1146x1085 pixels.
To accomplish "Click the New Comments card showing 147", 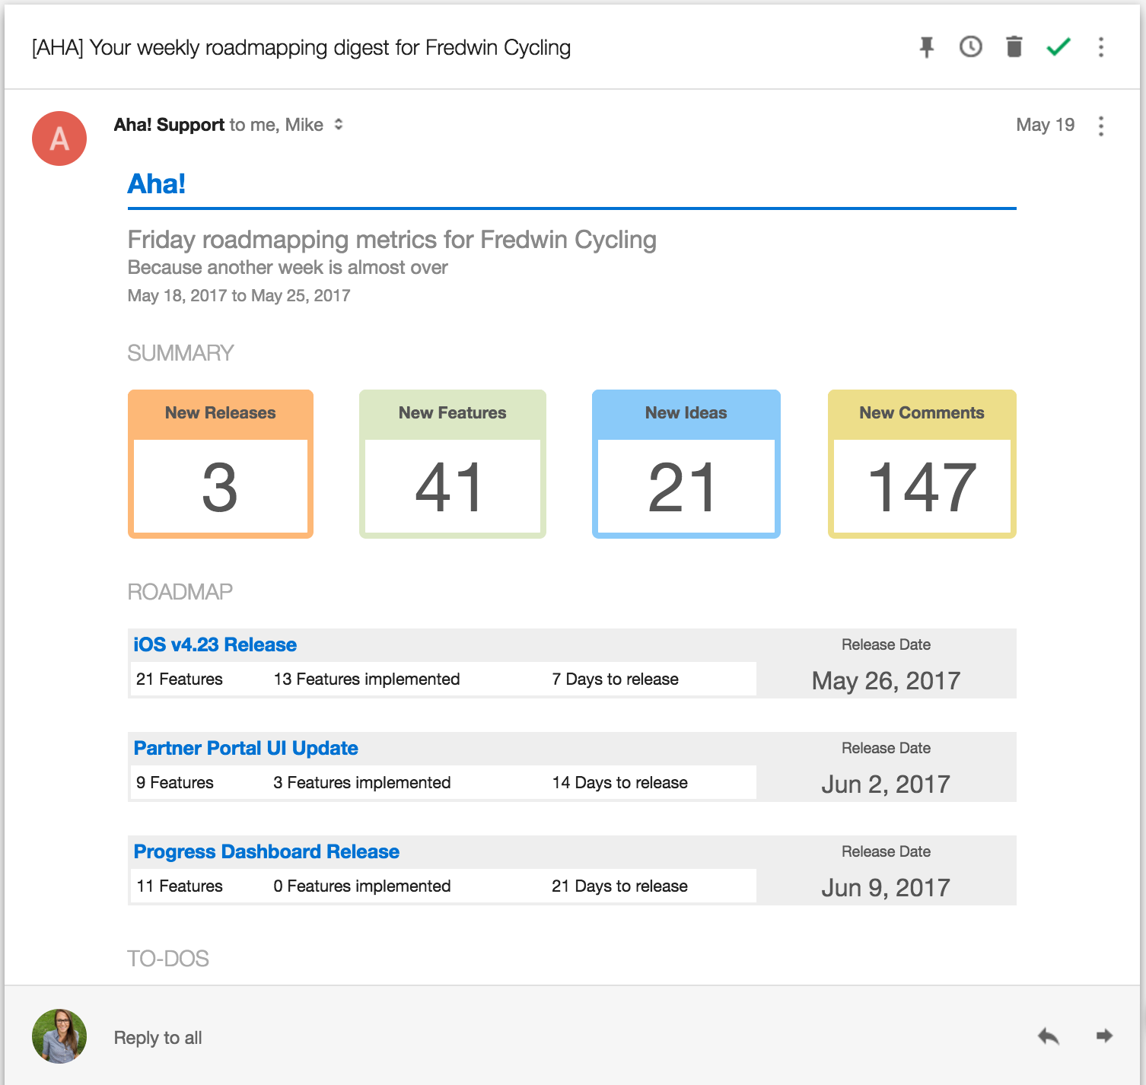I will click(x=922, y=464).
